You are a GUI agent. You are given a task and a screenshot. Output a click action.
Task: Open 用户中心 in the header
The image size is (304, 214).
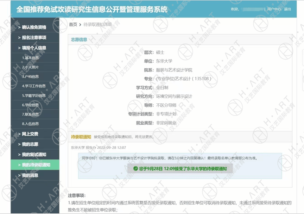click(274, 9)
